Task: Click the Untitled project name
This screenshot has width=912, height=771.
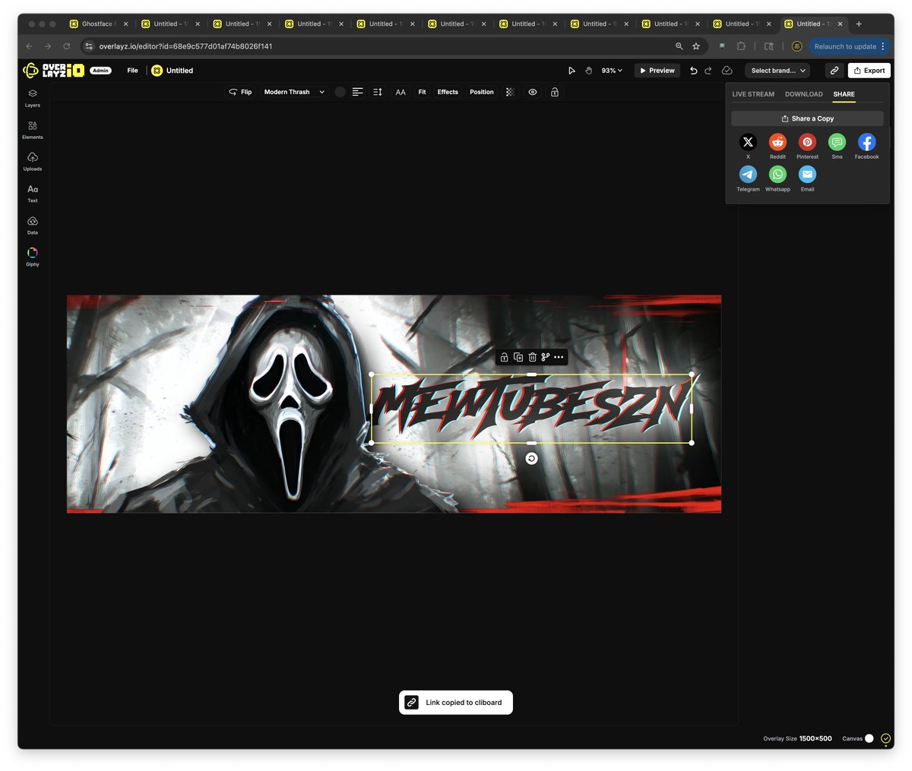Action: [x=179, y=71]
